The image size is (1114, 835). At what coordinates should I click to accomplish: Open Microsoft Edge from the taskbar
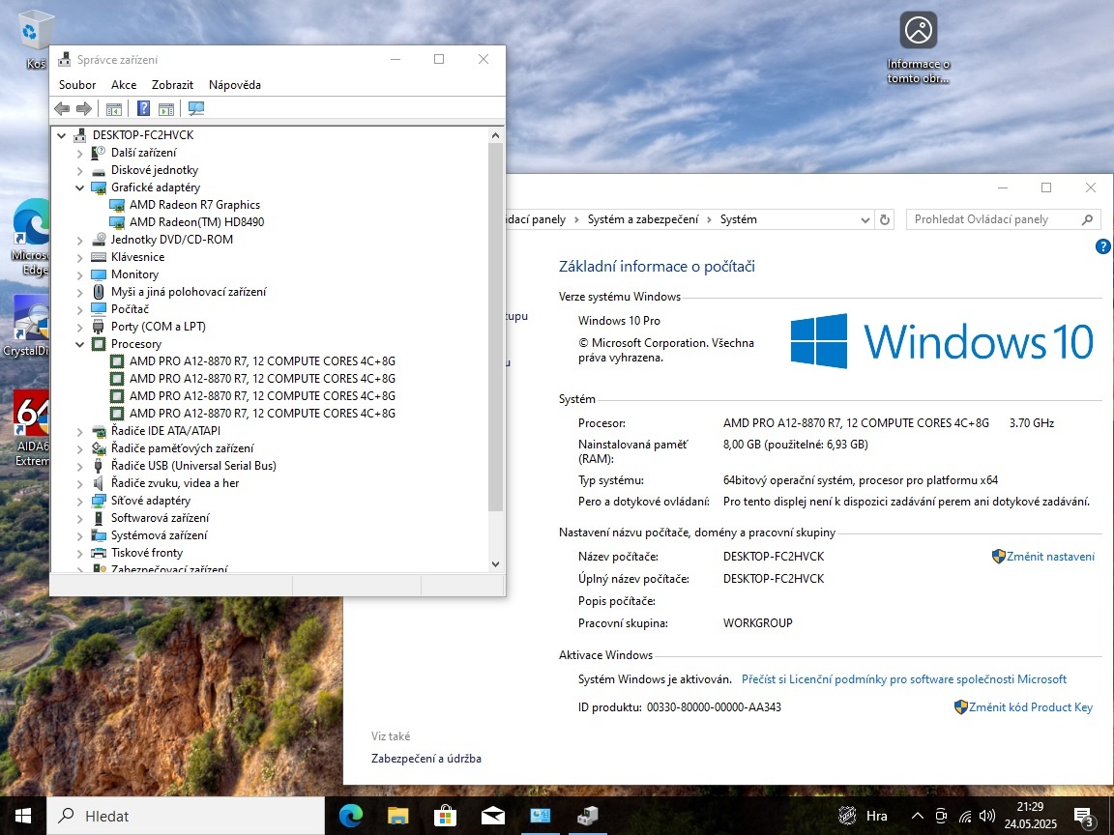350,816
